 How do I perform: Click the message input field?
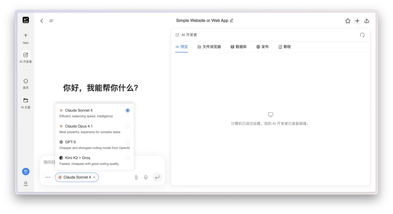pos(49,162)
